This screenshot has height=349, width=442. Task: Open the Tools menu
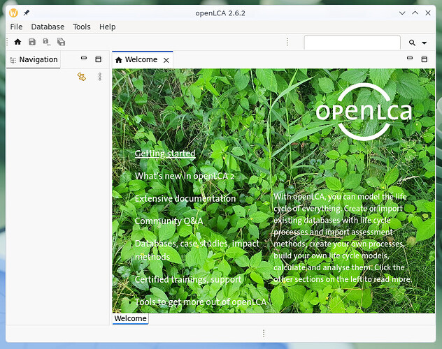(x=82, y=27)
